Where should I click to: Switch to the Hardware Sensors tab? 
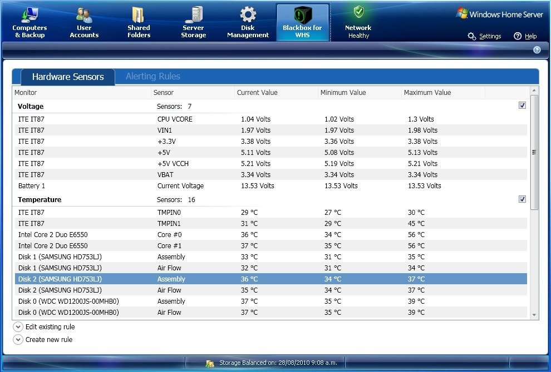click(x=68, y=77)
